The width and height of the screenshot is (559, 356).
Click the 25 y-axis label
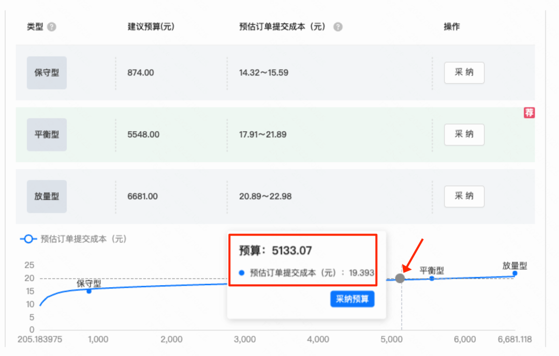click(29, 265)
